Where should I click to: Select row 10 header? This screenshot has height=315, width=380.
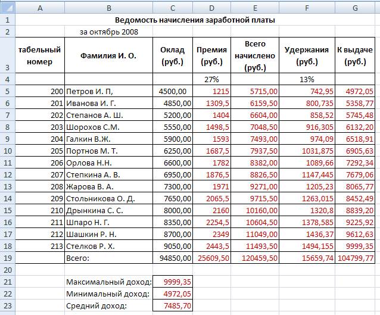point(7,151)
